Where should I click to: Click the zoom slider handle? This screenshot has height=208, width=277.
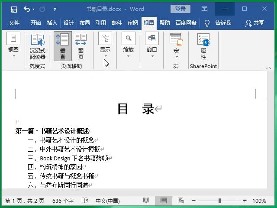pyautogui.click(x=219, y=201)
